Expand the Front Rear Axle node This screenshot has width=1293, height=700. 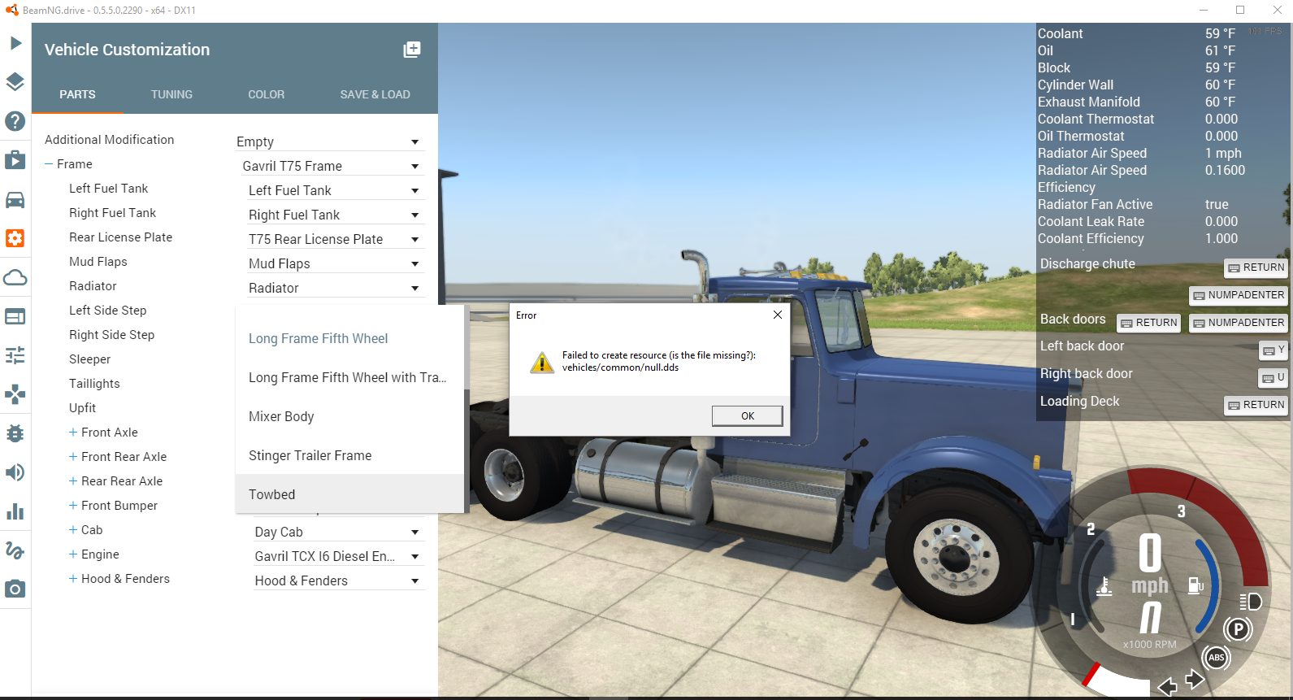73,457
